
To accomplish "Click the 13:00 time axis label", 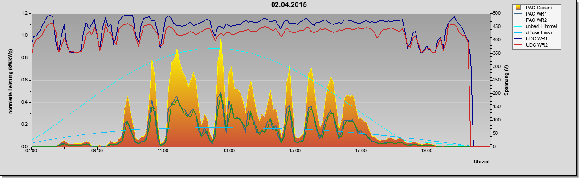I will [x=229, y=151].
